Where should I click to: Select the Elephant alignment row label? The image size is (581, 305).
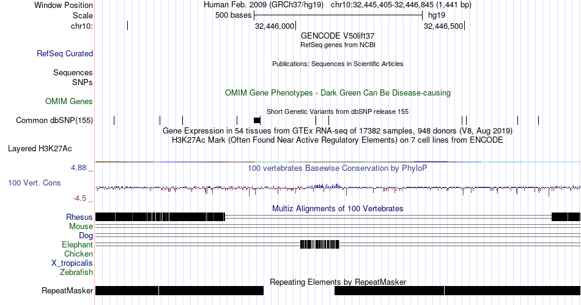[x=78, y=244]
